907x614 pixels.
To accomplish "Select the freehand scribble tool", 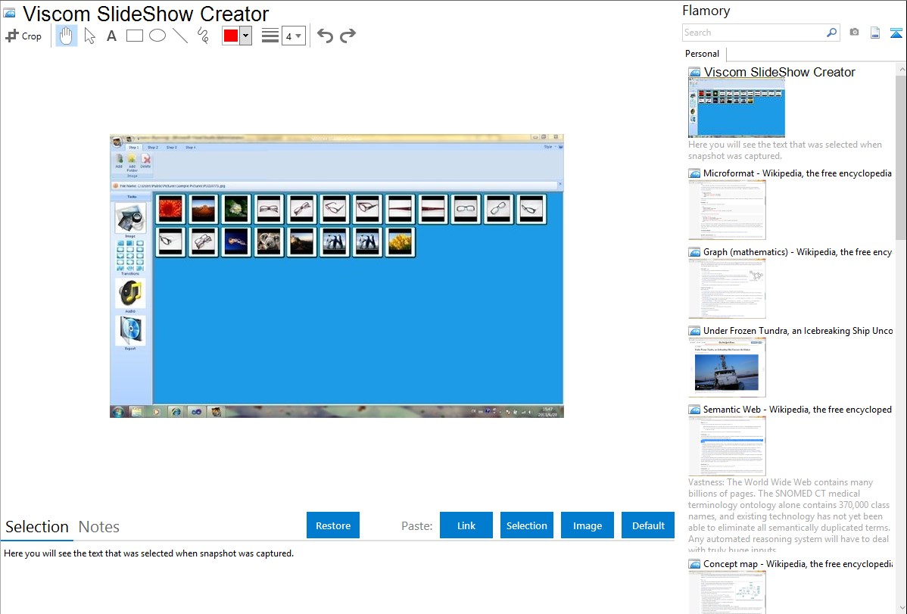I will click(x=203, y=36).
